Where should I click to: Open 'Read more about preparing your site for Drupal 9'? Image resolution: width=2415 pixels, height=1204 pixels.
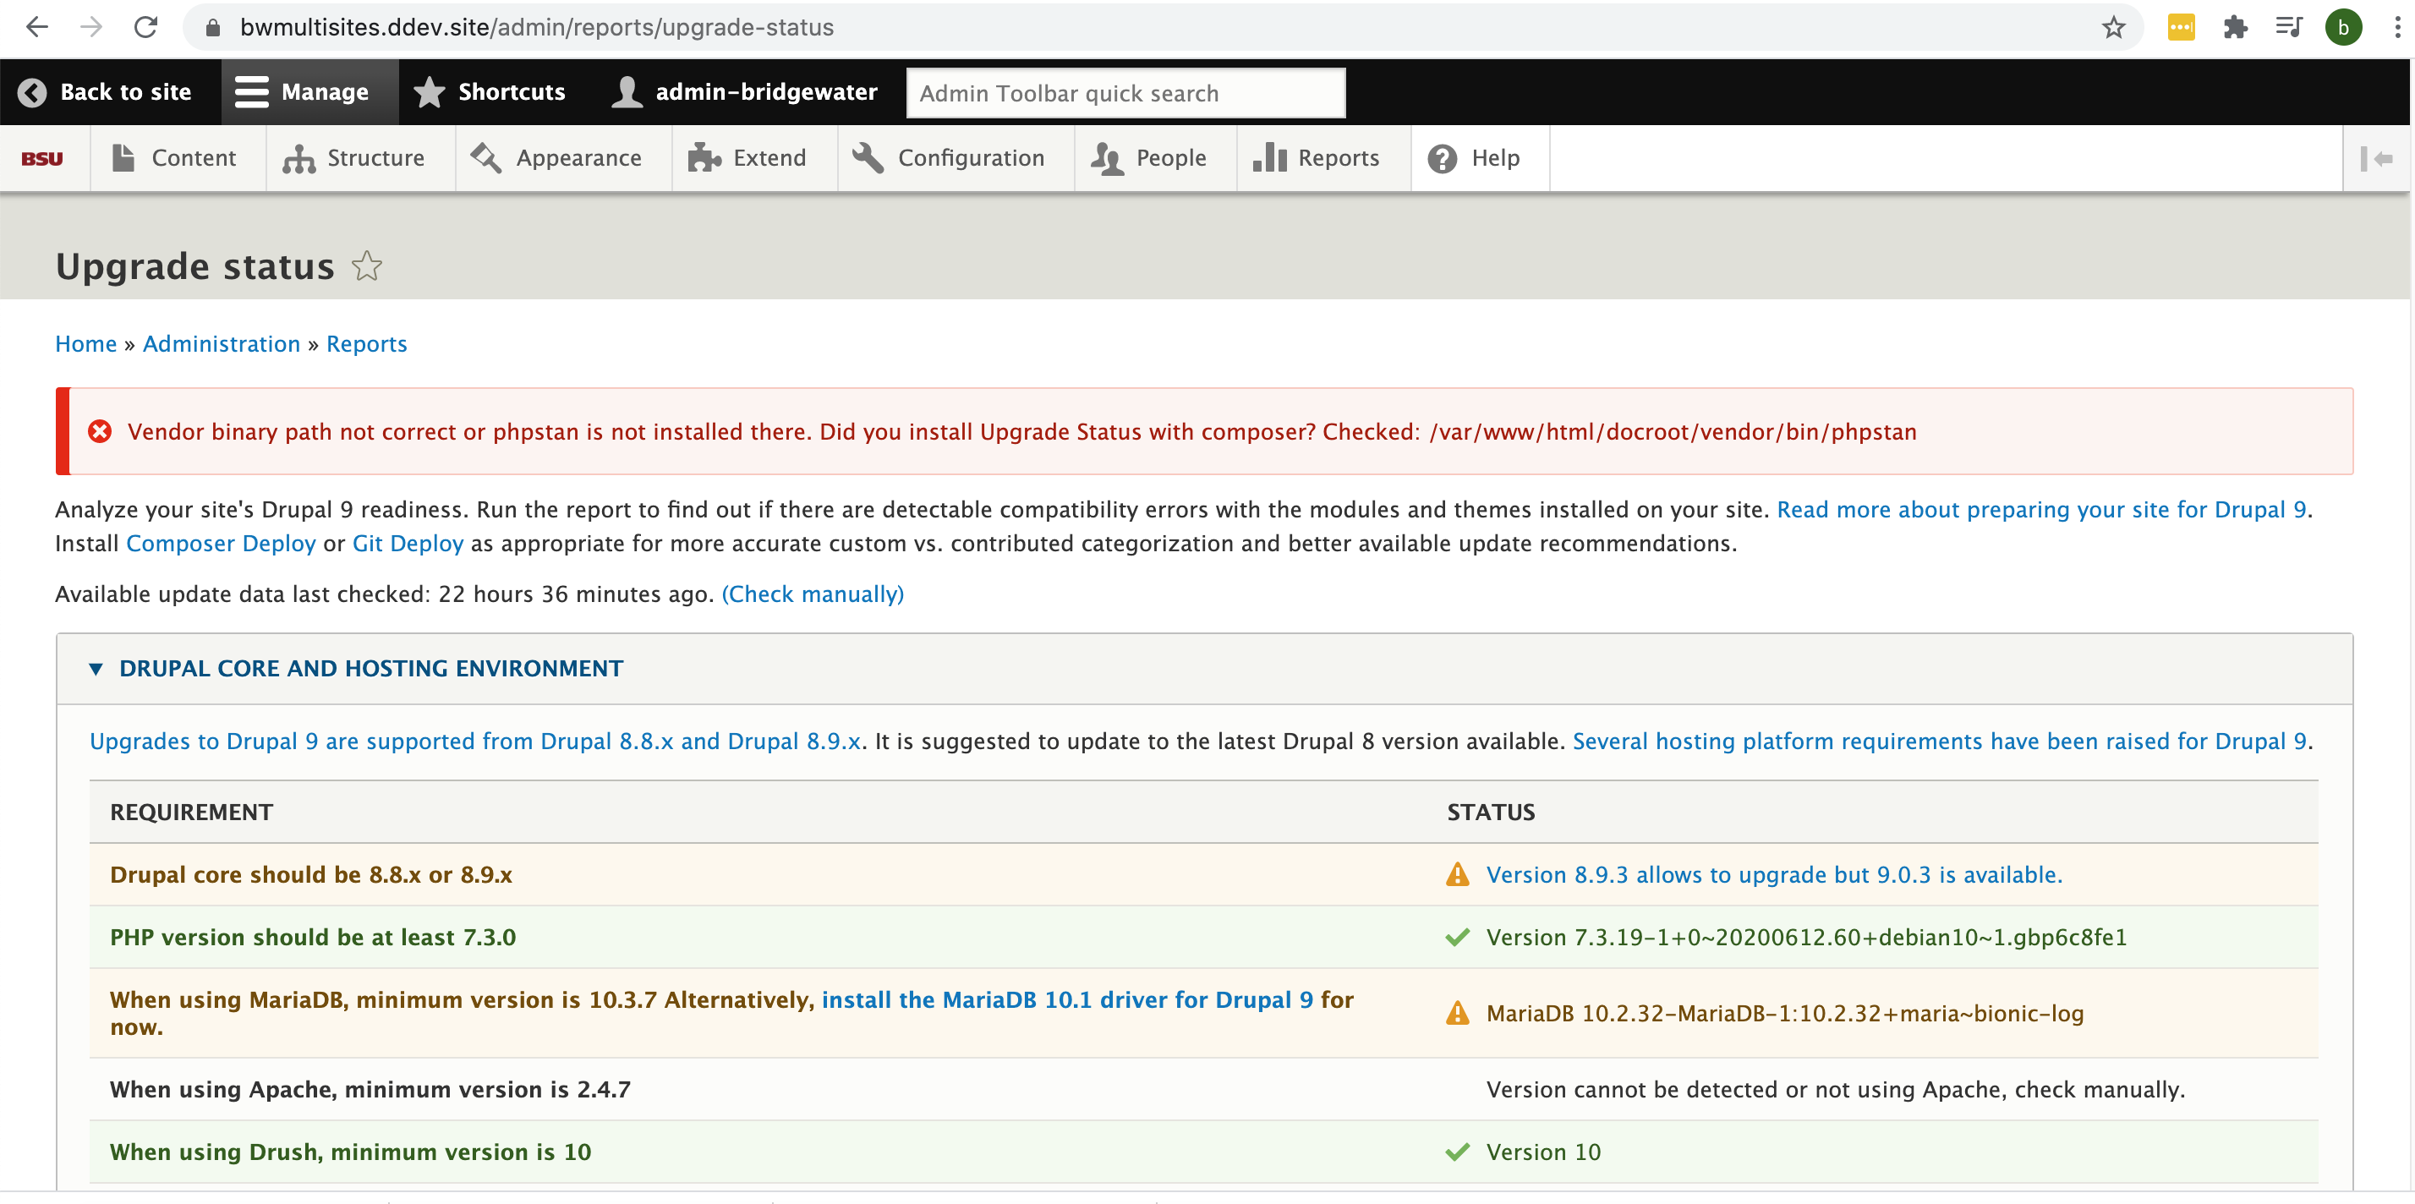(2042, 510)
